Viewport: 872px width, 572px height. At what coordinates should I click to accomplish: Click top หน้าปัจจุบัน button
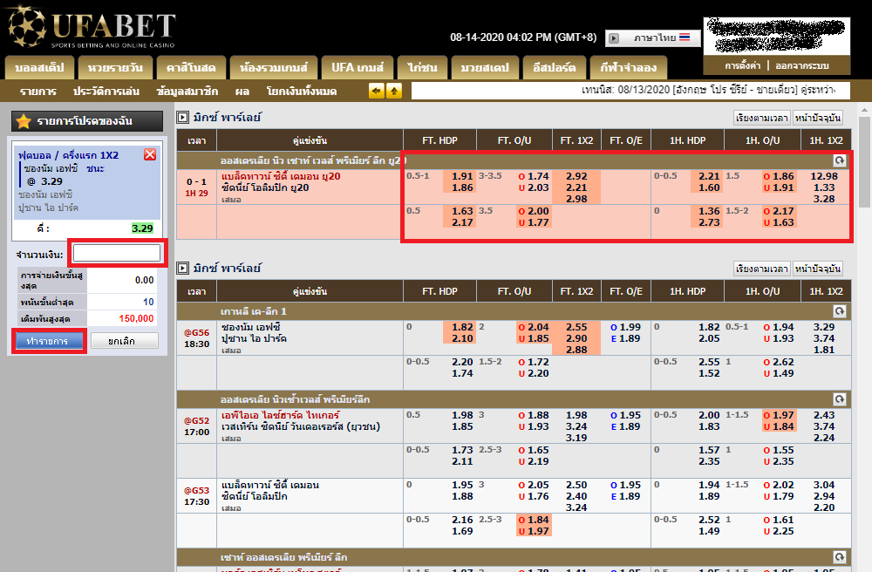[x=818, y=118]
